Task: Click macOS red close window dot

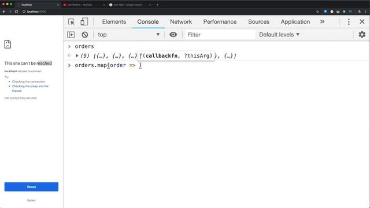Action: tap(3, 4)
